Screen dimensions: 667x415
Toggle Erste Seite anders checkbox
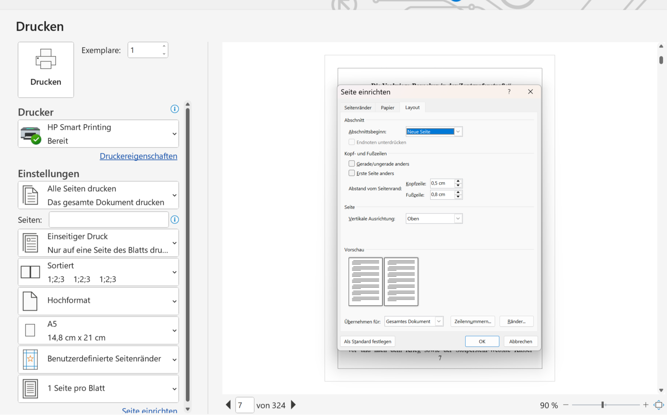(x=352, y=173)
